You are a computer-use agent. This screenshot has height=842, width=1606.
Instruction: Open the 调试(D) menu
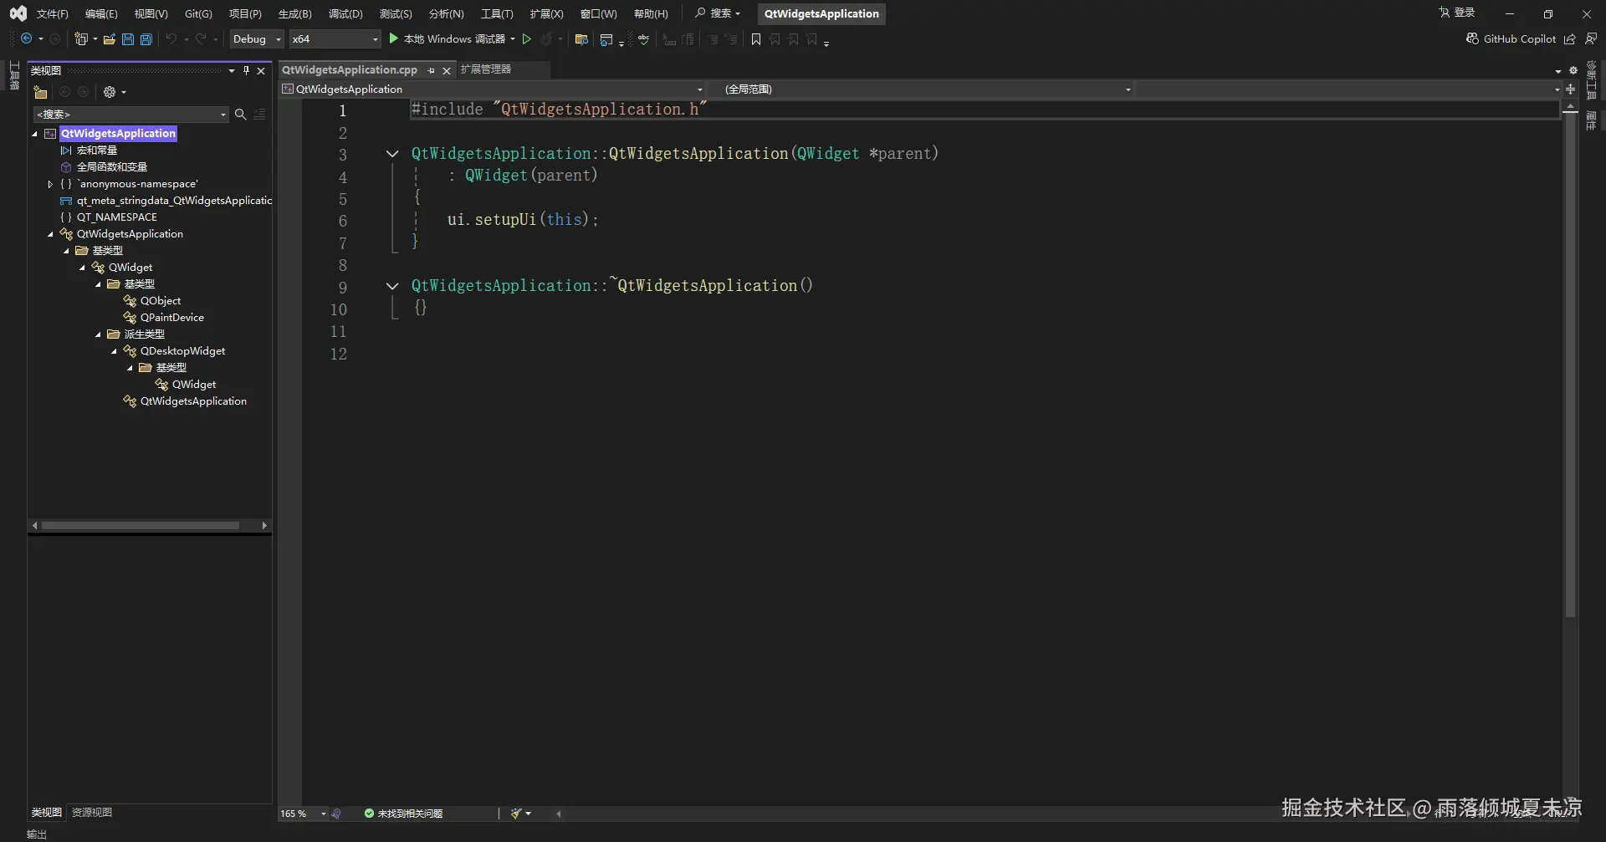pyautogui.click(x=345, y=14)
